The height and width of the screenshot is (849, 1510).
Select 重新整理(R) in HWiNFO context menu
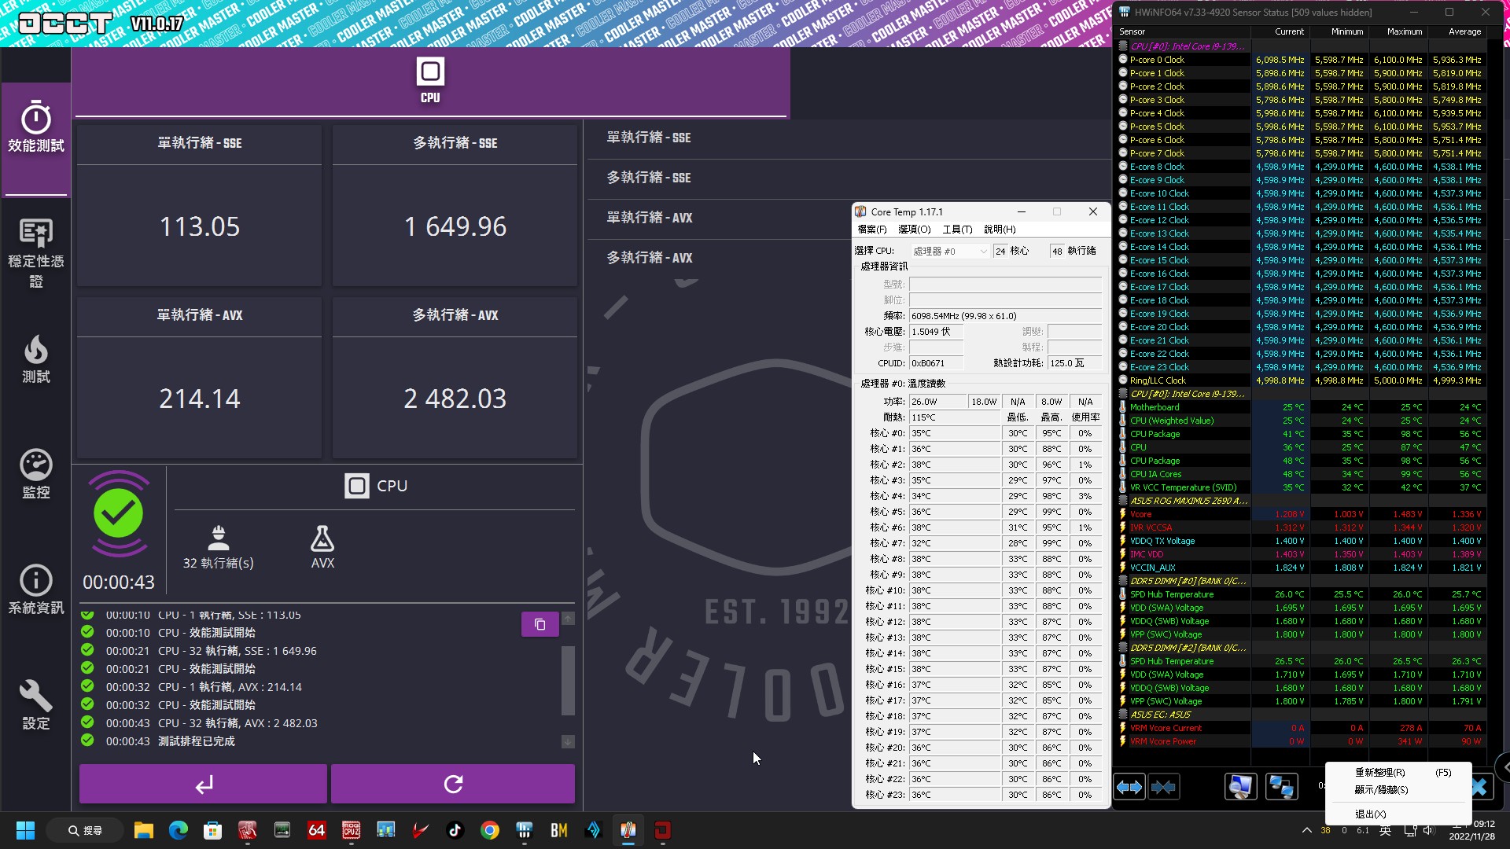(1398, 773)
